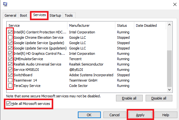
Task: Sort by the Status column header
Action: (x=125, y=26)
